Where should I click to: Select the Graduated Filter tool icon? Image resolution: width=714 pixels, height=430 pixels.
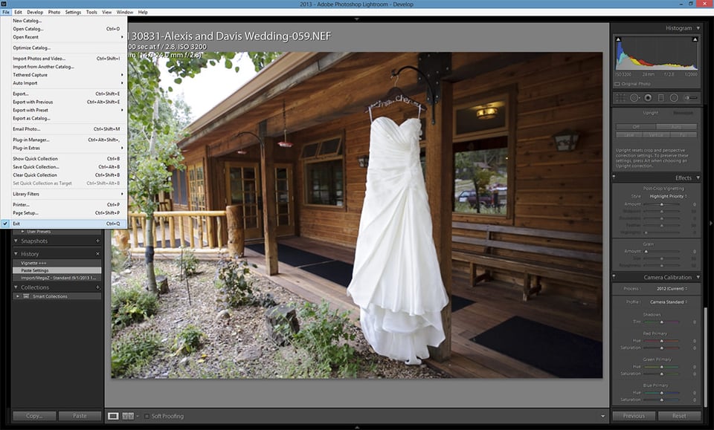point(661,98)
